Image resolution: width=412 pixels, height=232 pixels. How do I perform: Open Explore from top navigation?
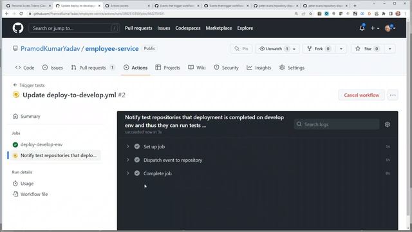[x=245, y=28]
